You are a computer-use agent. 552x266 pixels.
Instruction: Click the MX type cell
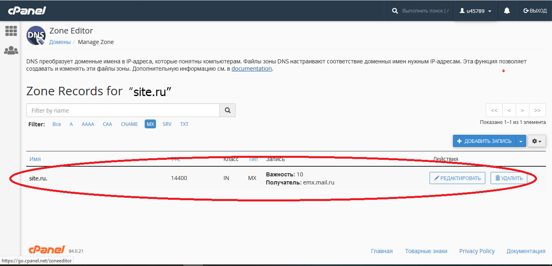pyautogui.click(x=252, y=178)
